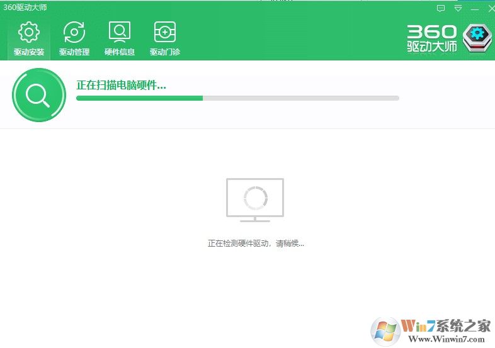The height and width of the screenshot is (348, 495).
Task: Open the 驱动安装 tab
Action: click(29, 38)
